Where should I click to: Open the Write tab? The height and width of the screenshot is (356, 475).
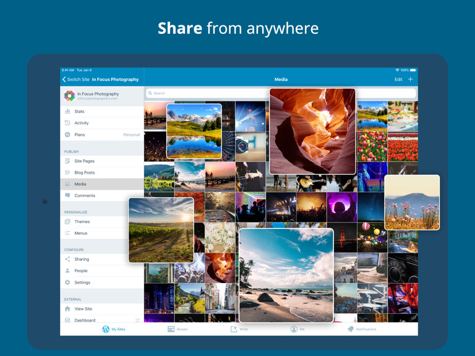[x=239, y=329]
